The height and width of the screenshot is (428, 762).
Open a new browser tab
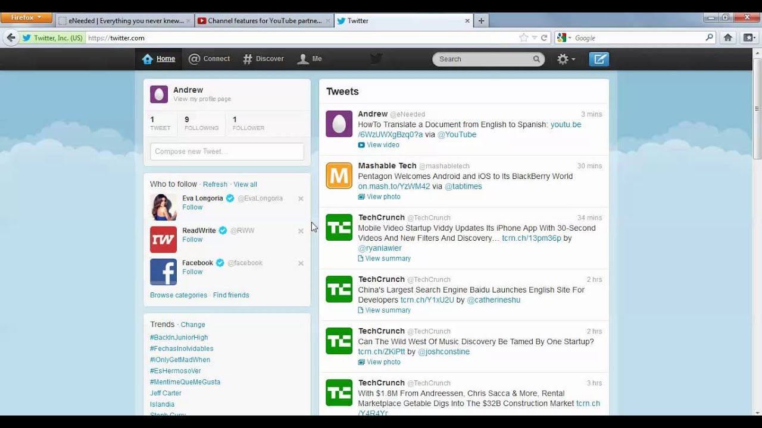pos(481,21)
